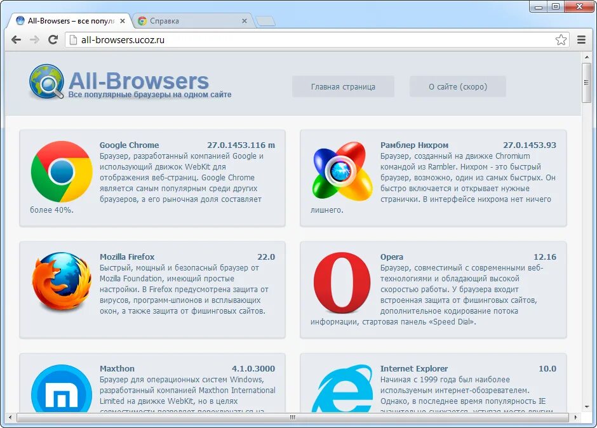Maximize the browser window
The image size is (597, 428).
[x=556, y=6]
